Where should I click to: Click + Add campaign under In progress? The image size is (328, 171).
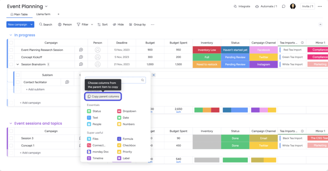[30, 103]
